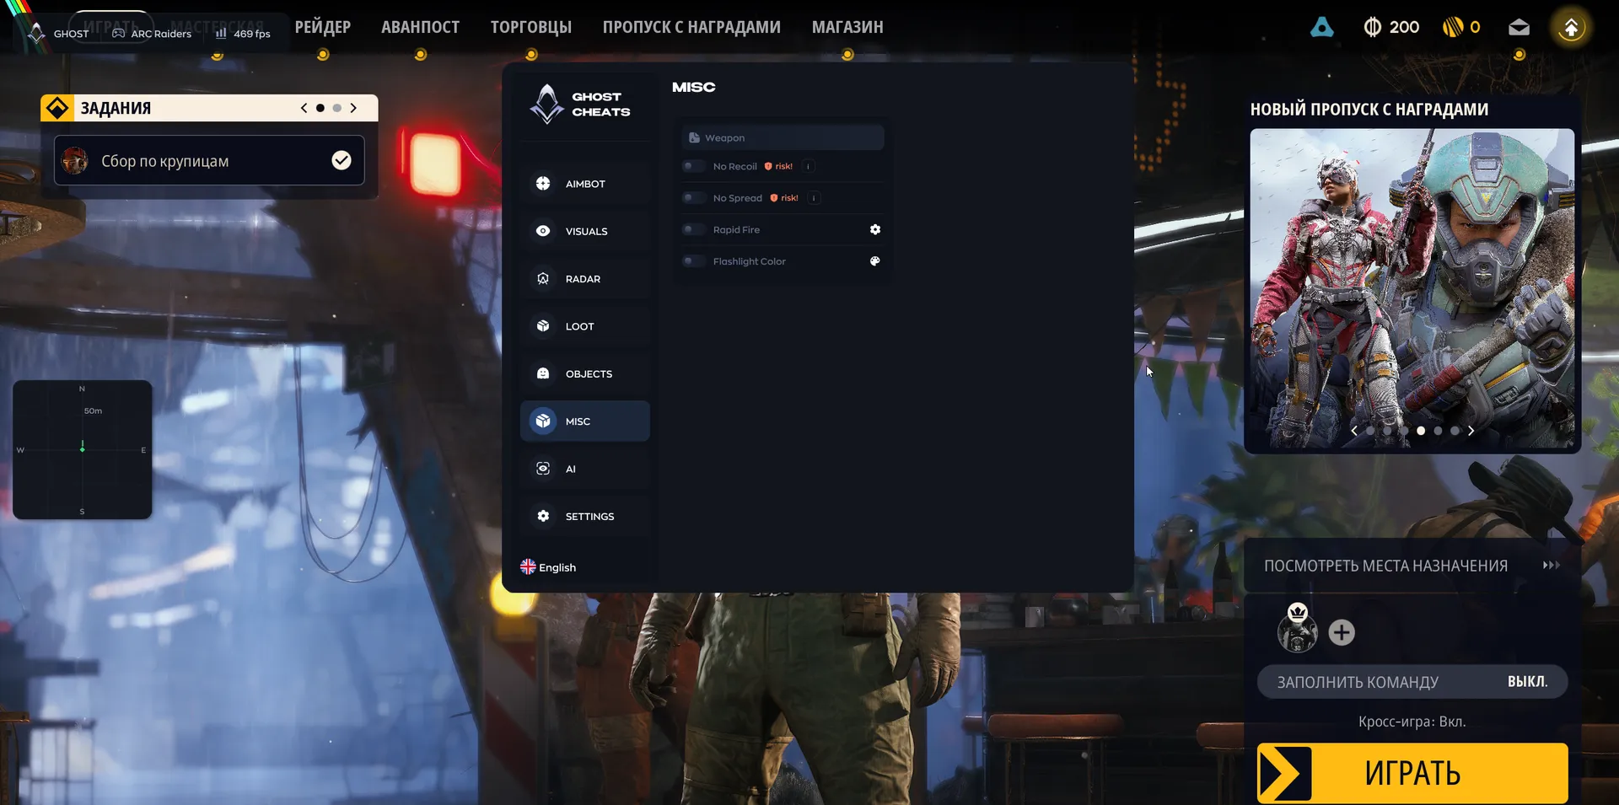Click the Weapon section header

[x=783, y=137]
